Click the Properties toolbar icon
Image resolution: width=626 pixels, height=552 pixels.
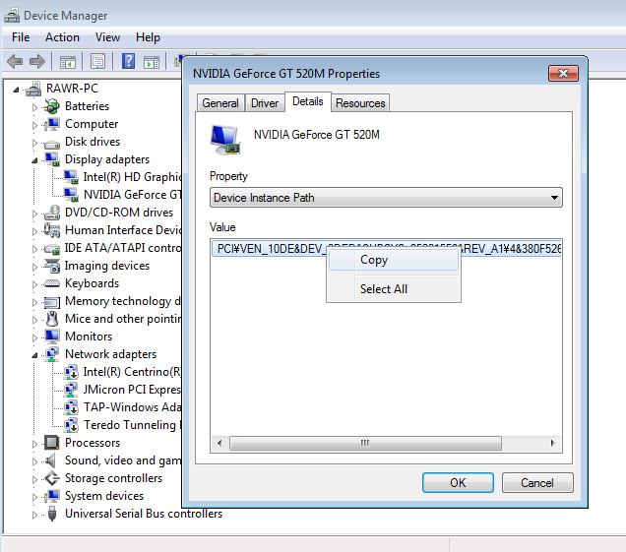point(97,61)
